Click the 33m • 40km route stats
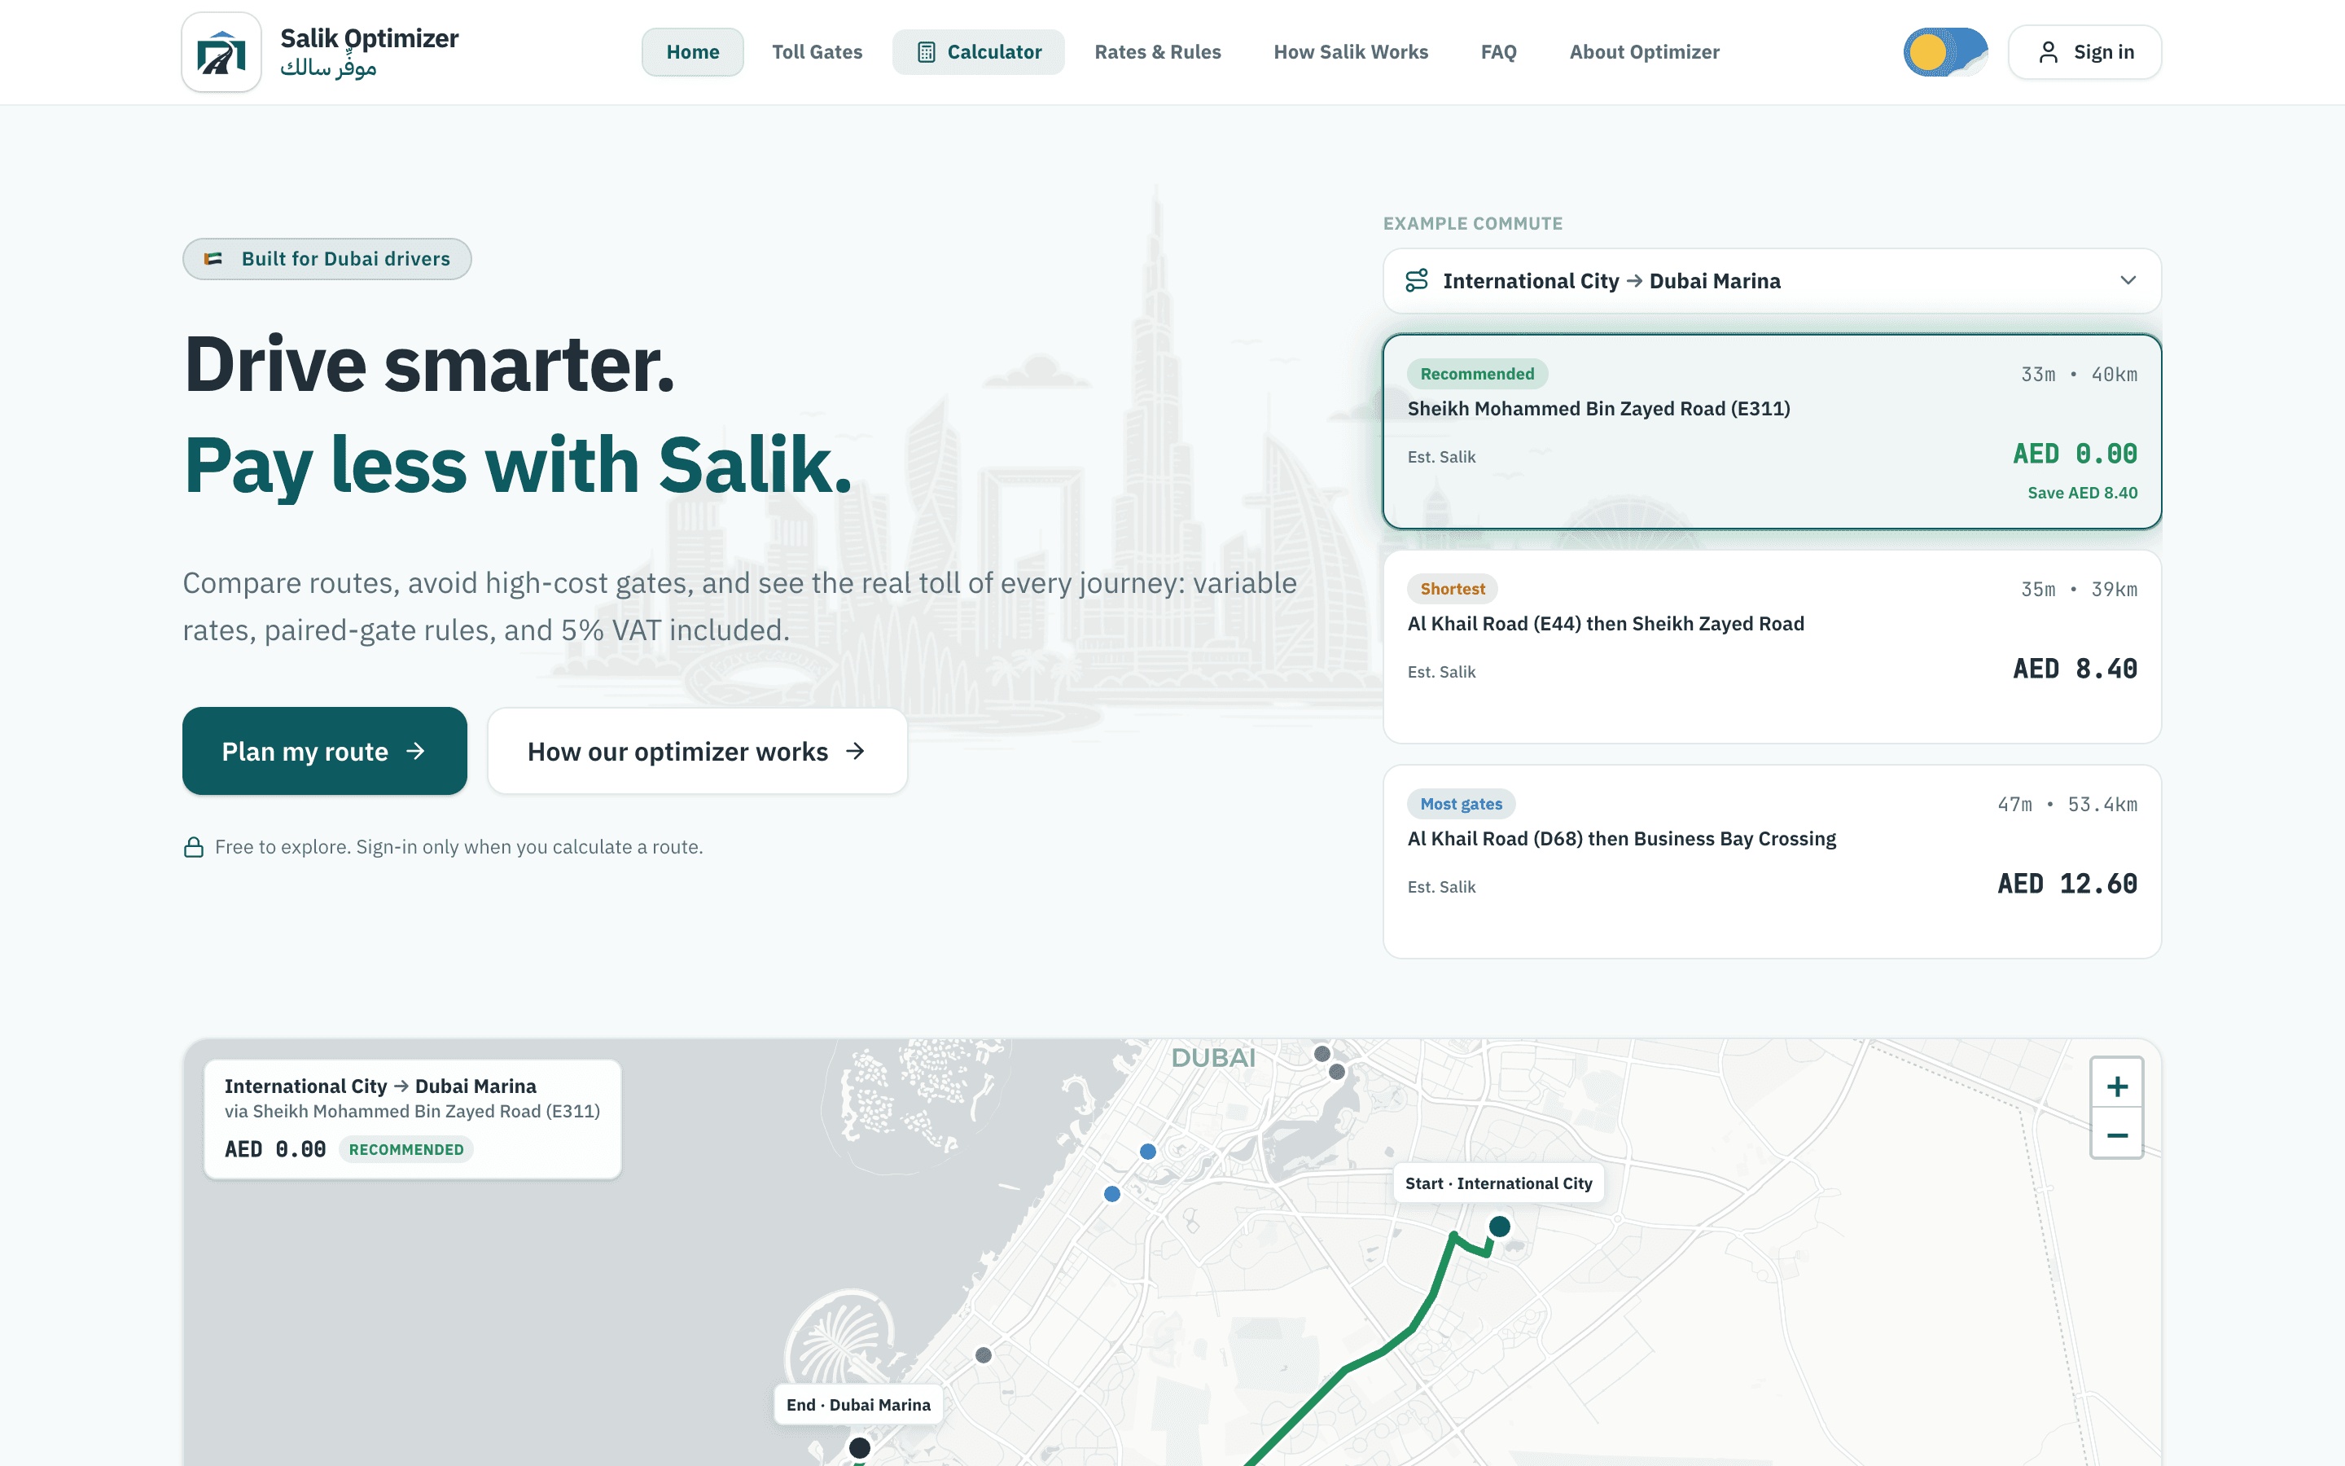The width and height of the screenshot is (2345, 1466). pyautogui.click(x=2078, y=375)
